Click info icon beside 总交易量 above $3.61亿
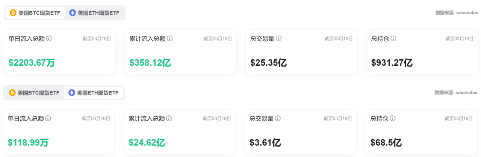The image size is (481, 157). [278, 118]
